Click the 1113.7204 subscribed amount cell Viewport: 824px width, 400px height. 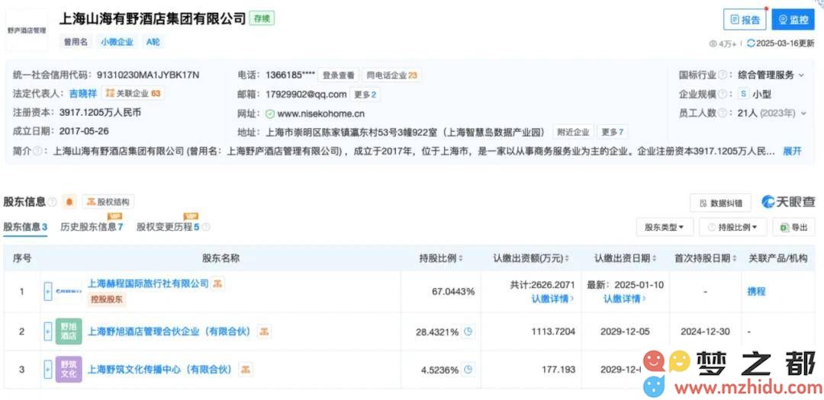[555, 331]
